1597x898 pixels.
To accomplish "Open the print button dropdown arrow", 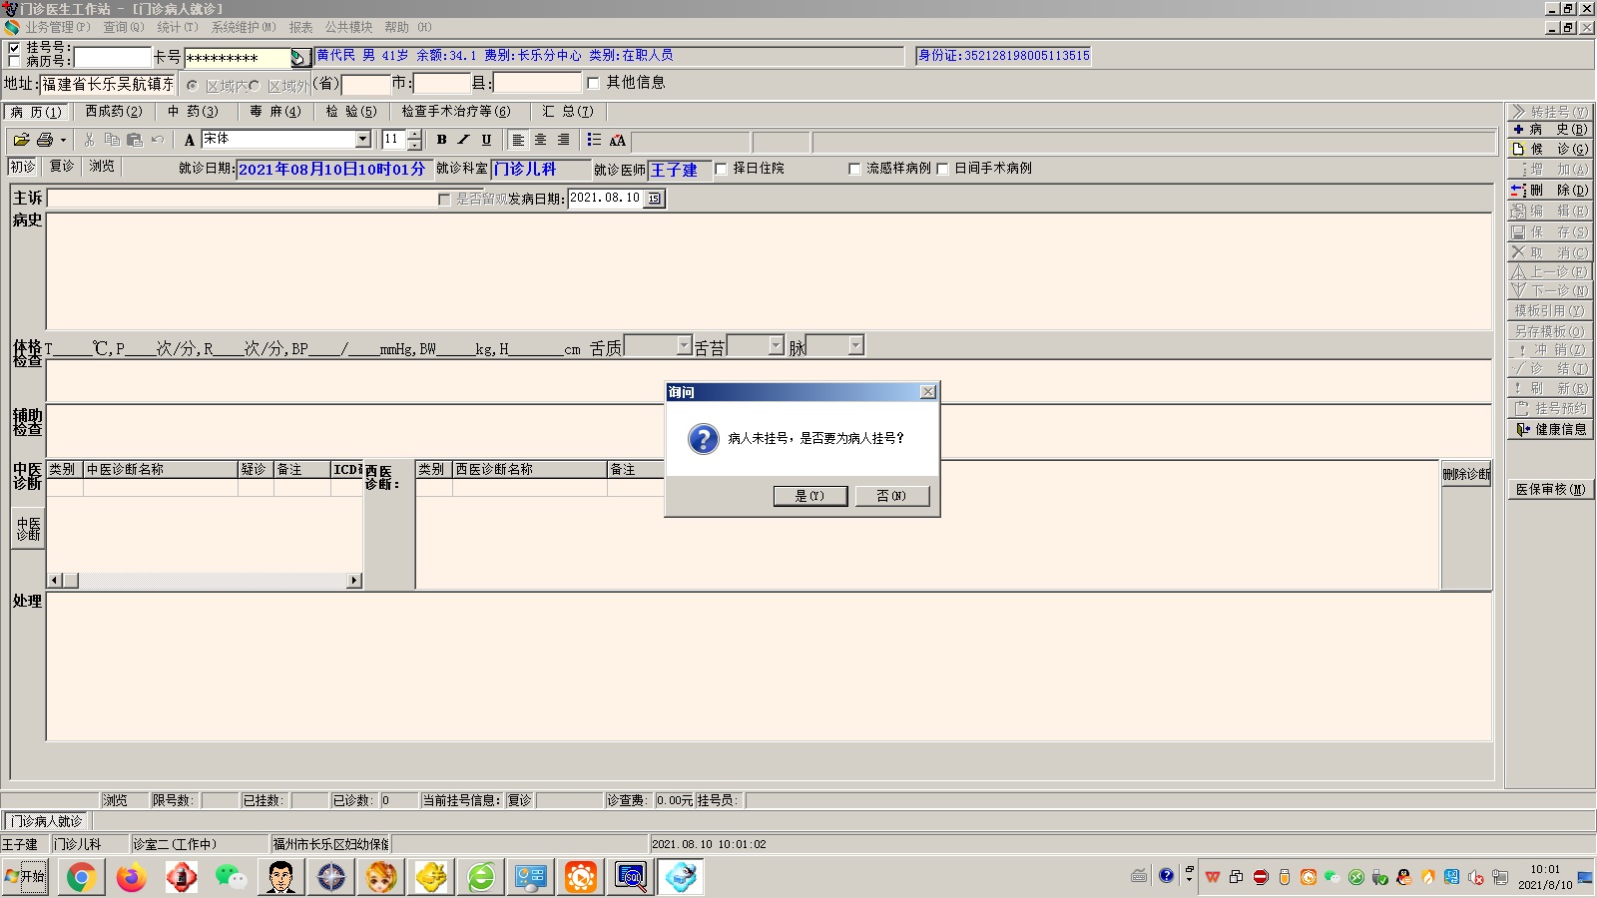I will coord(63,140).
